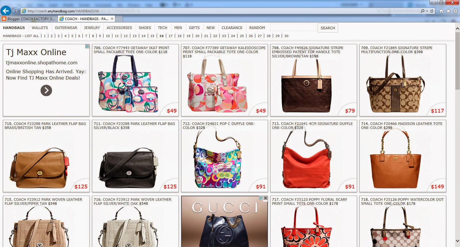Click the address bar search magnifier icon

[422, 11]
